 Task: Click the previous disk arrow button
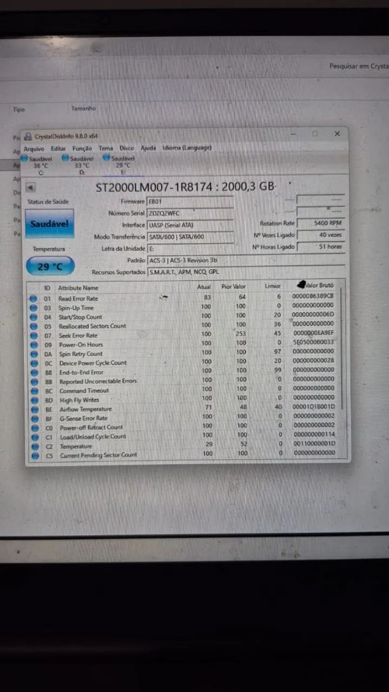tap(30, 188)
